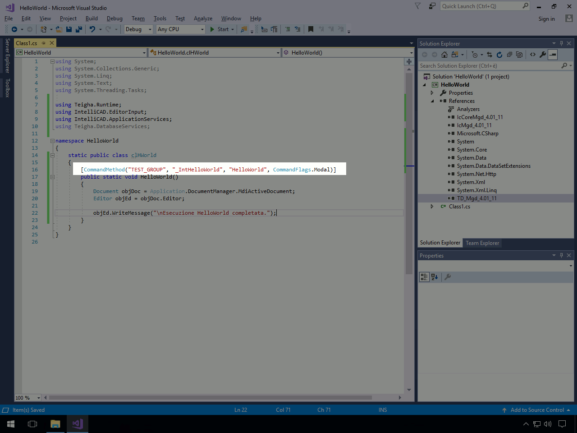This screenshot has height=433, width=577.
Task: Expand the Properties node in solution tree
Action: 432,93
